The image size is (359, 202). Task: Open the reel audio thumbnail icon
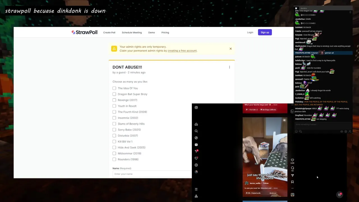tap(293, 195)
